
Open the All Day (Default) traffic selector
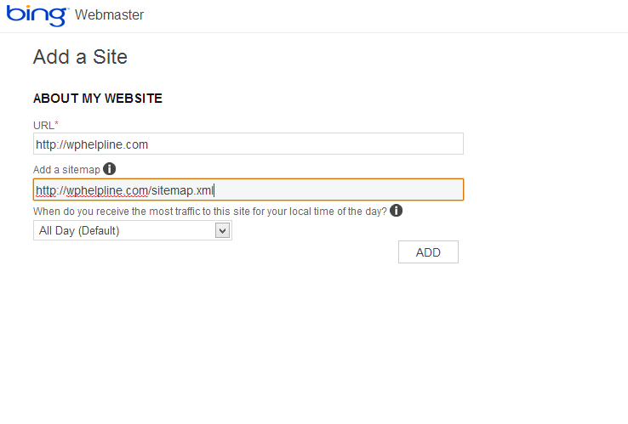(x=133, y=231)
